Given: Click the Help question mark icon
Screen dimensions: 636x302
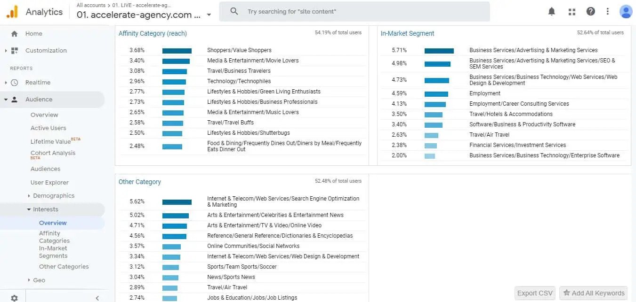Looking at the screenshot, I should [x=590, y=12].
